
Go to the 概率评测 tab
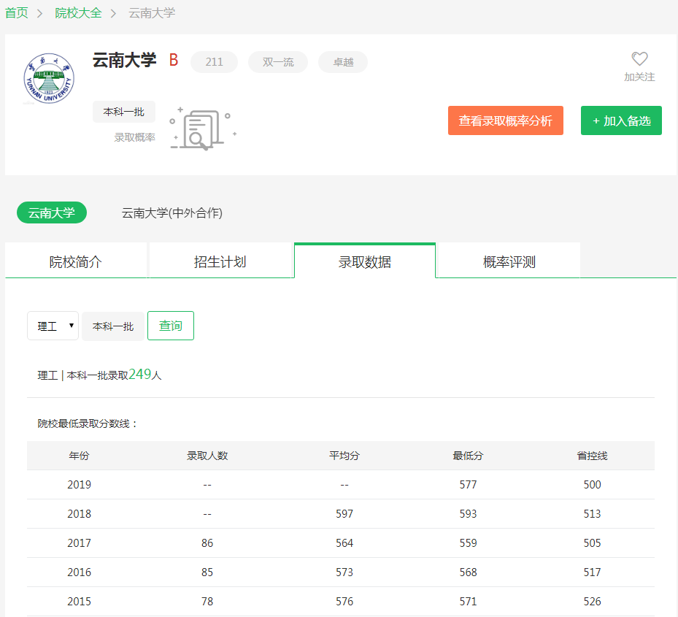tap(509, 262)
